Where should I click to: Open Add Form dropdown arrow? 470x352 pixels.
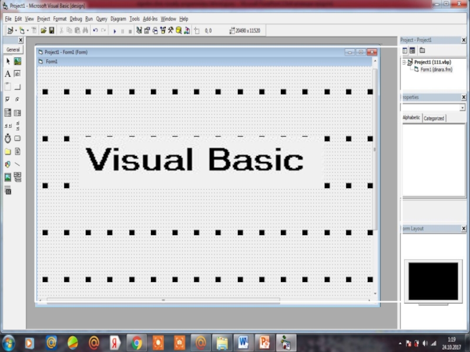[x=28, y=31]
